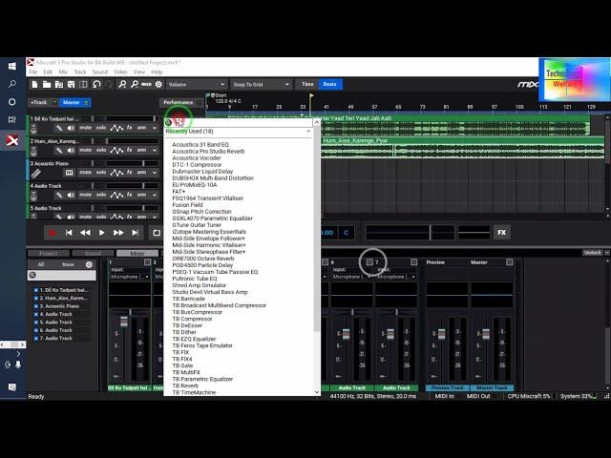Click the fx button on track 2
The height and width of the screenshot is (458, 611).
[129, 151]
